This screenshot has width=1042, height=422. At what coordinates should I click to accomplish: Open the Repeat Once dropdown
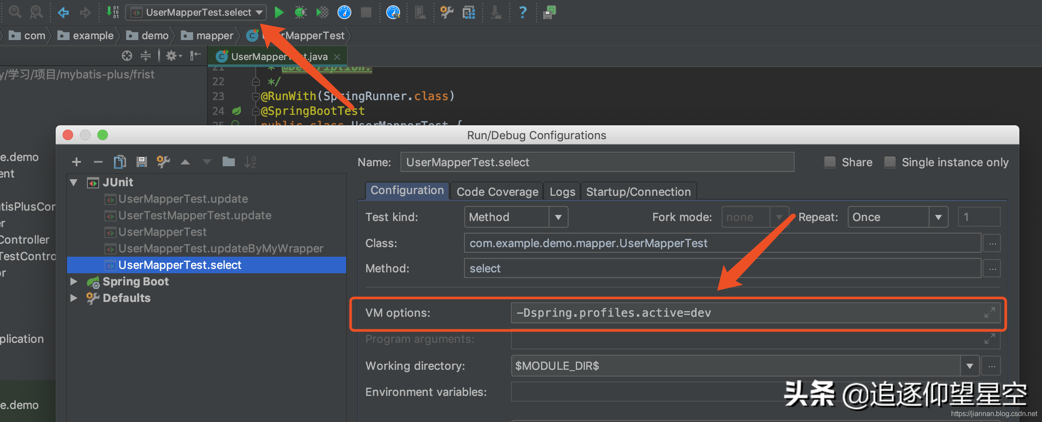point(898,217)
